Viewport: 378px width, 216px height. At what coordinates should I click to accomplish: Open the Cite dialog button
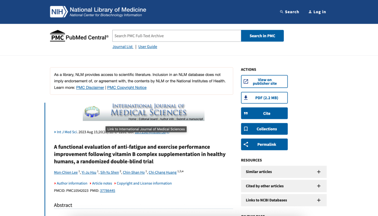pos(264,113)
